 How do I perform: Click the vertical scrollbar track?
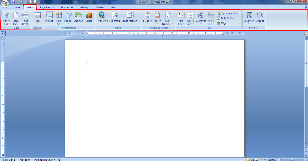click(x=306, y=115)
